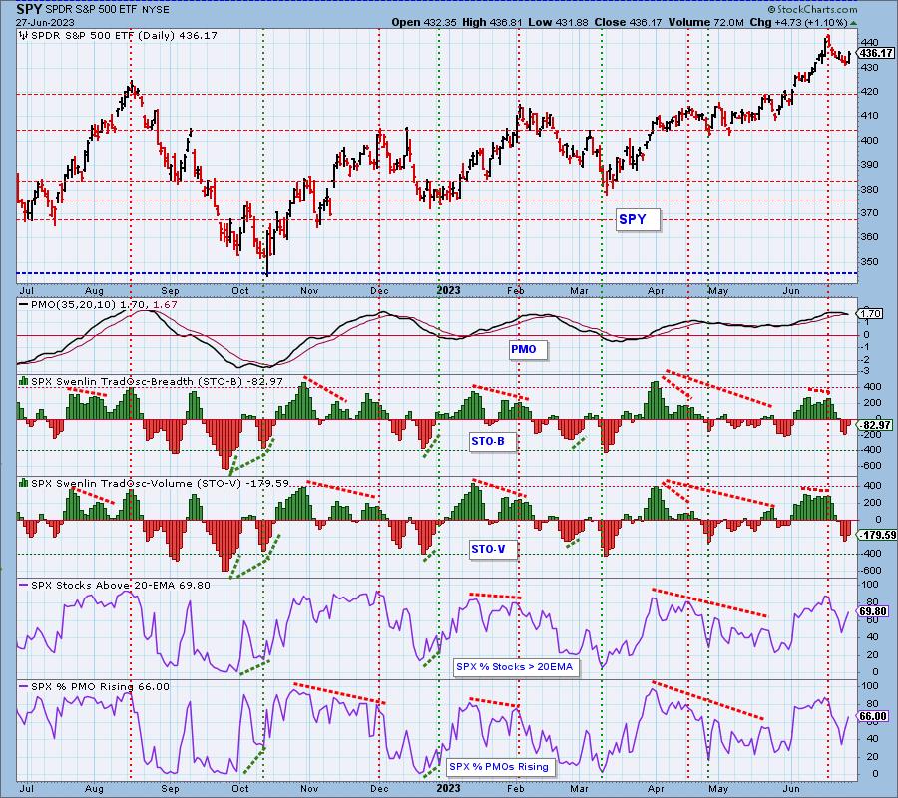Click the SPDR S&P 500 ETF (Daily) legend
The height and width of the screenshot is (798, 898).
[x=124, y=36]
